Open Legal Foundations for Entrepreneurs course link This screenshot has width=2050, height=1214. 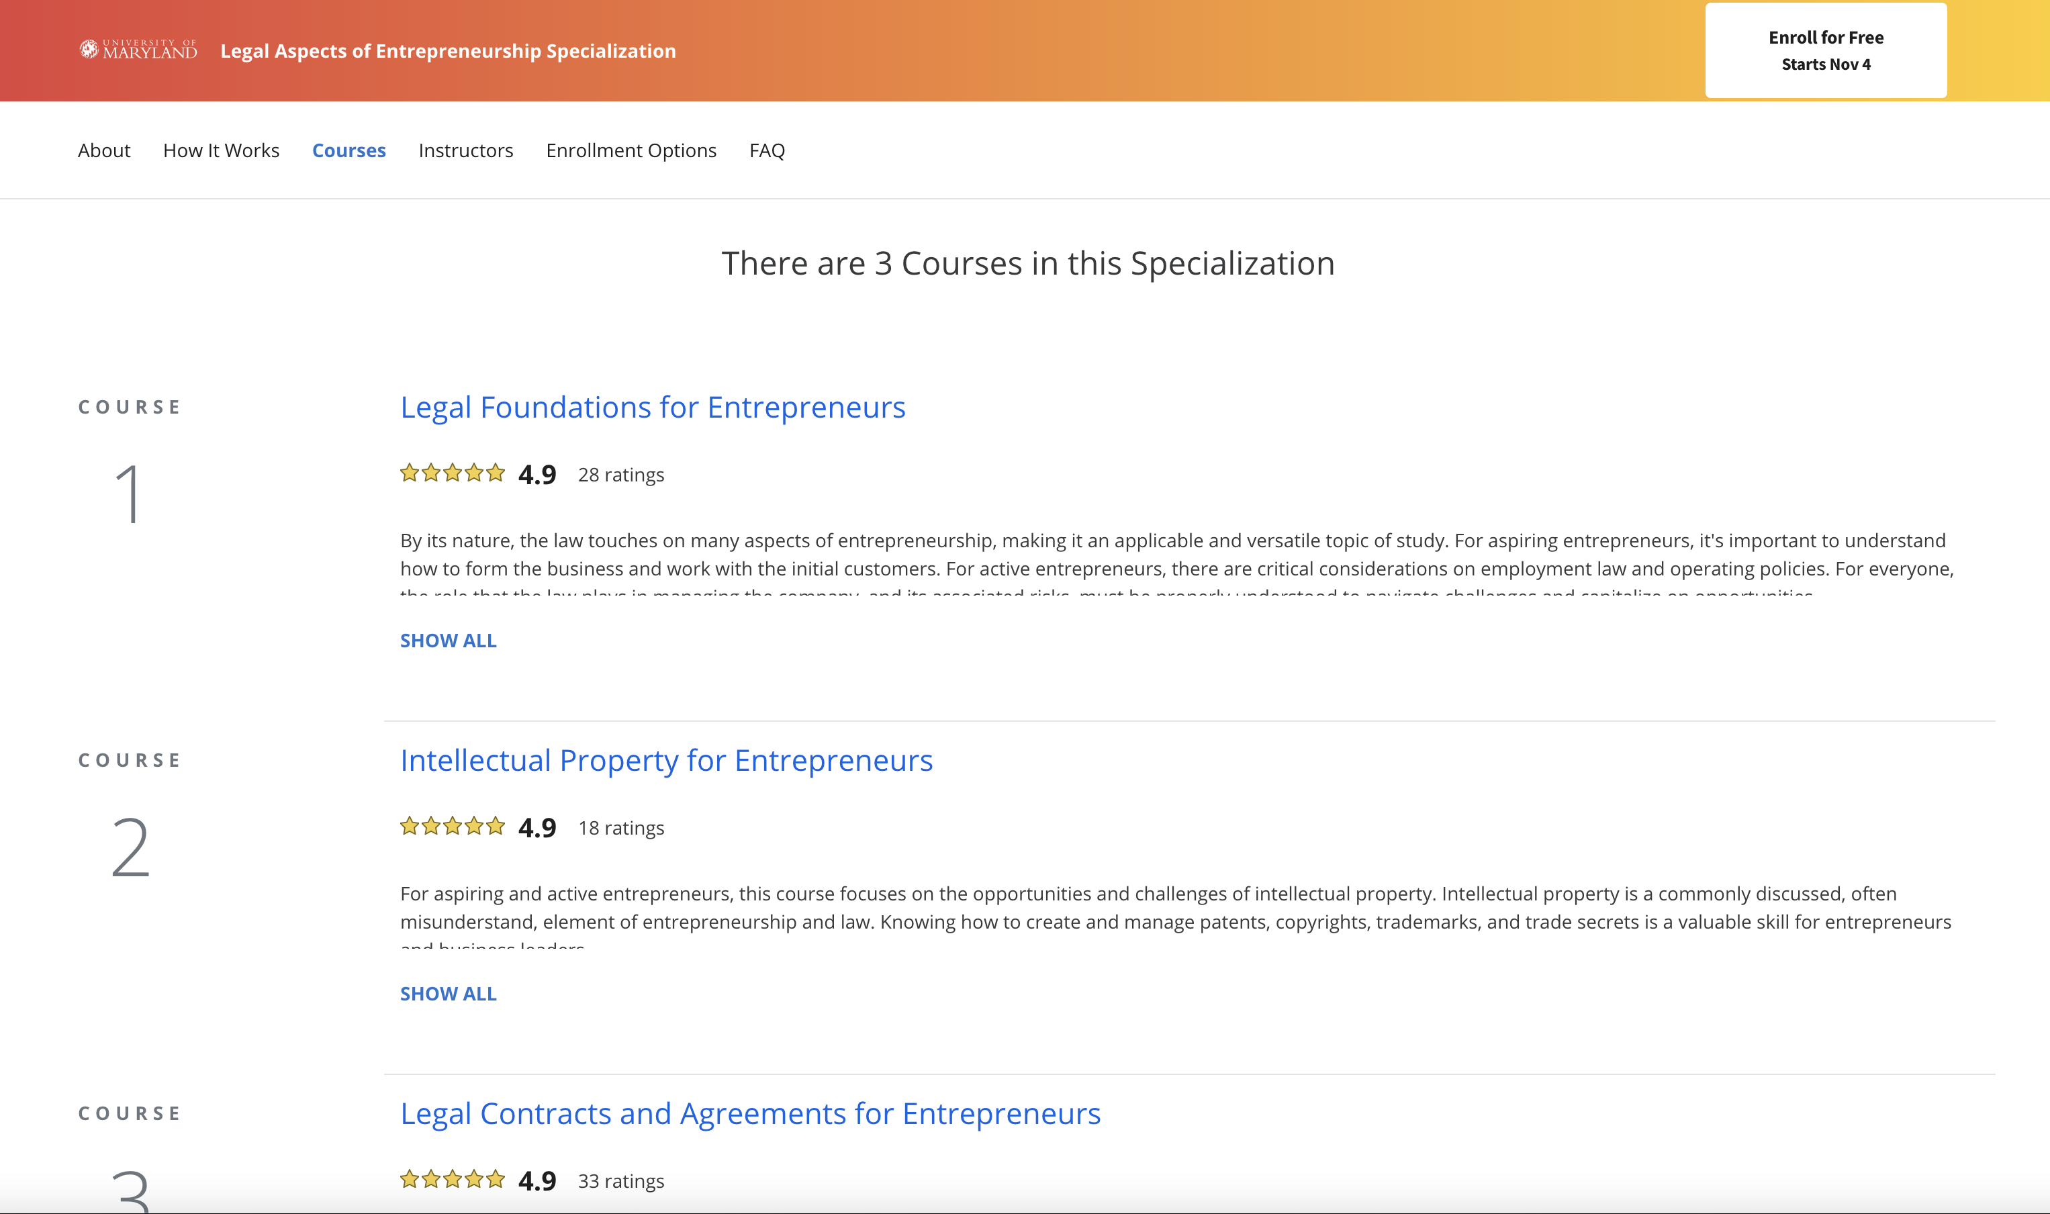point(652,408)
